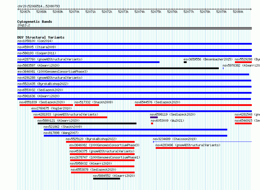Select the nsv5883597 (Almarri2020) label
This screenshot has height=190, width=260.
pos(39,65)
